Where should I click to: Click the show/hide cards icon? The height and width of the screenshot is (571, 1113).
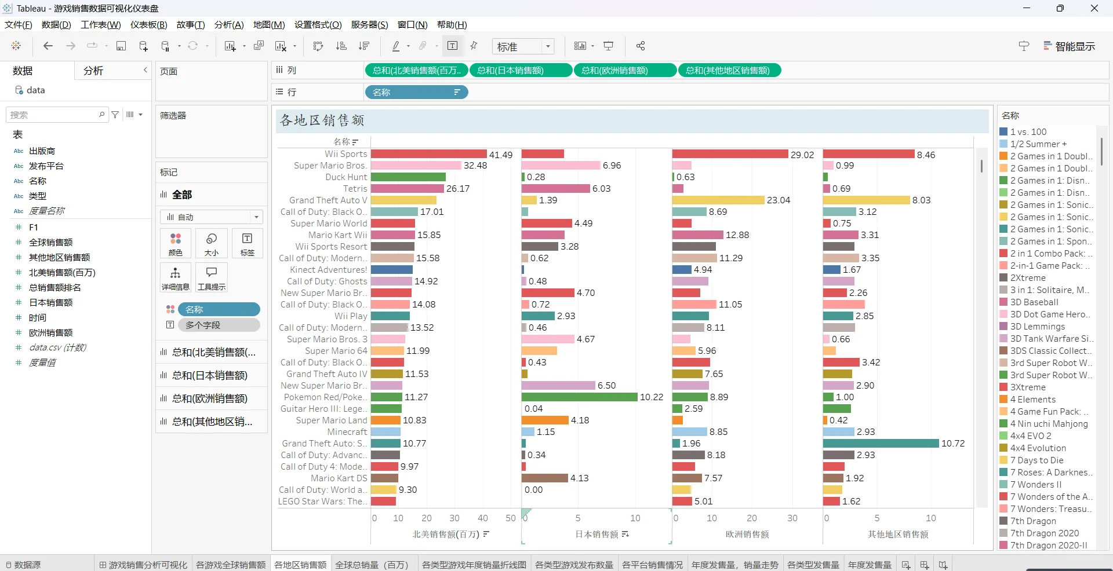(x=580, y=46)
